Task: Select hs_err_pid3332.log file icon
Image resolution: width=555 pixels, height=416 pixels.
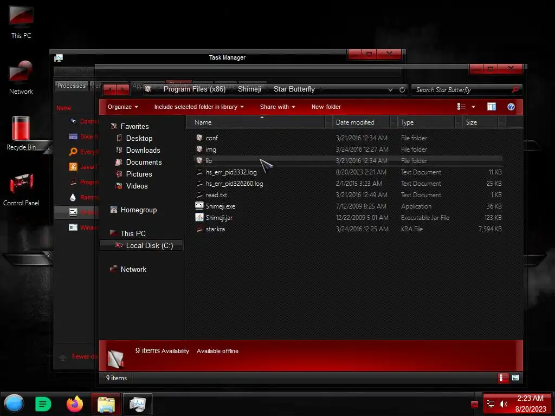Action: (x=199, y=172)
